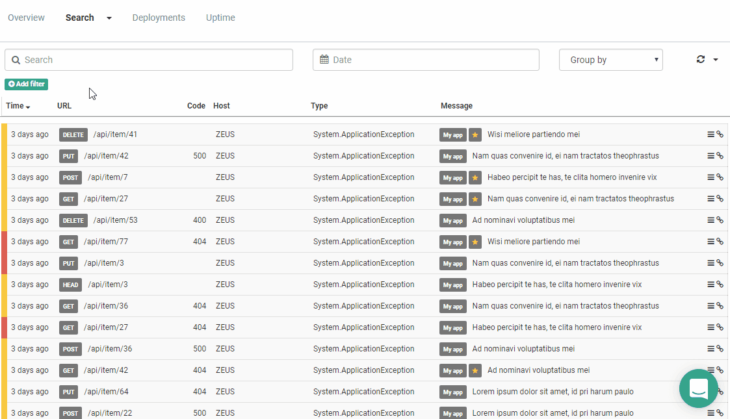
Task: Open the Uptime tab
Action: (220, 18)
